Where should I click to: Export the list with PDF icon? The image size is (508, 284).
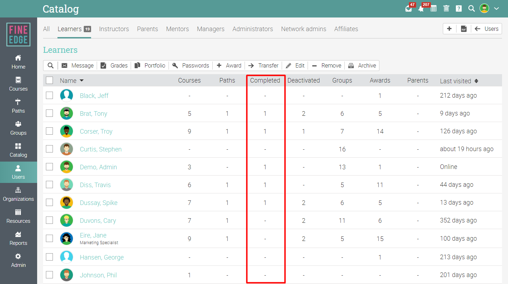(464, 29)
